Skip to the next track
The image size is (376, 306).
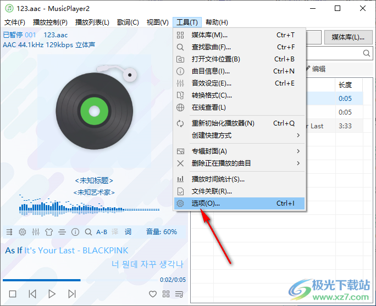[71, 294]
